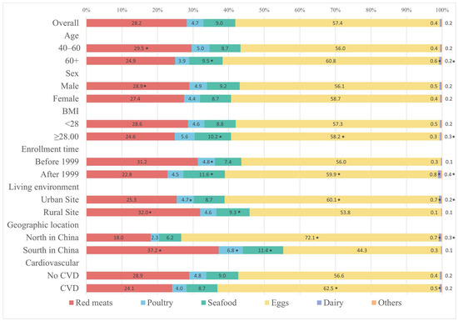The height and width of the screenshot is (321, 458).
Task: Select the Overall red meats 28.2 bar
Action: (x=137, y=23)
